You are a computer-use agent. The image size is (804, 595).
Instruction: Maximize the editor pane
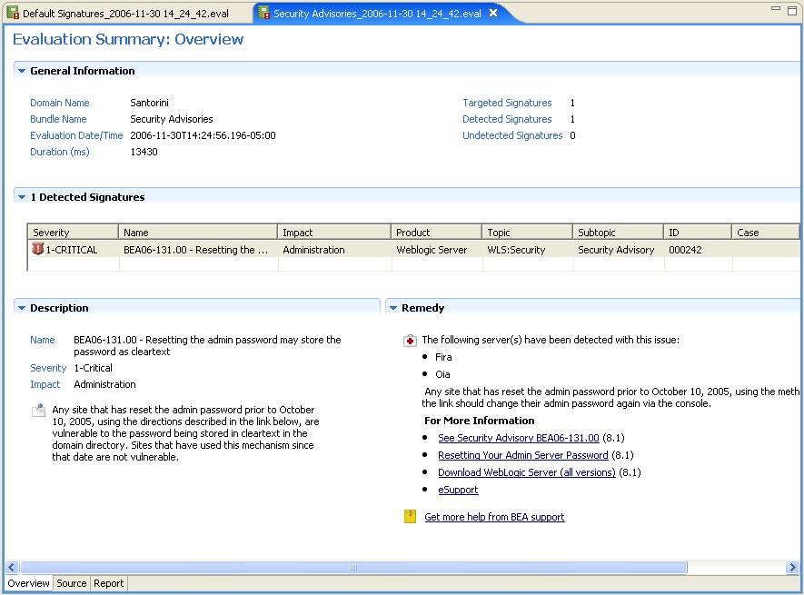792,10
